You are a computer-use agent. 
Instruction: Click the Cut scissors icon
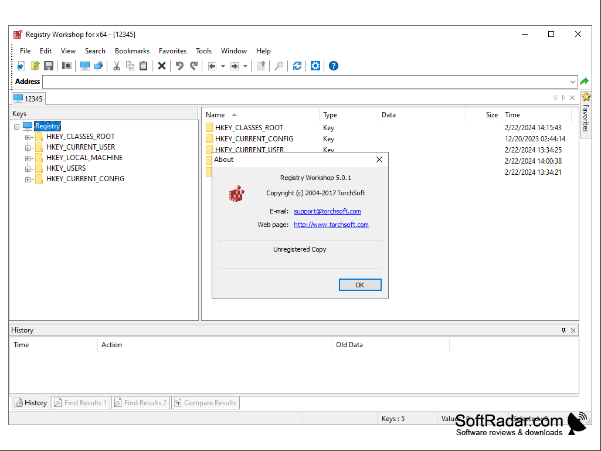point(117,66)
